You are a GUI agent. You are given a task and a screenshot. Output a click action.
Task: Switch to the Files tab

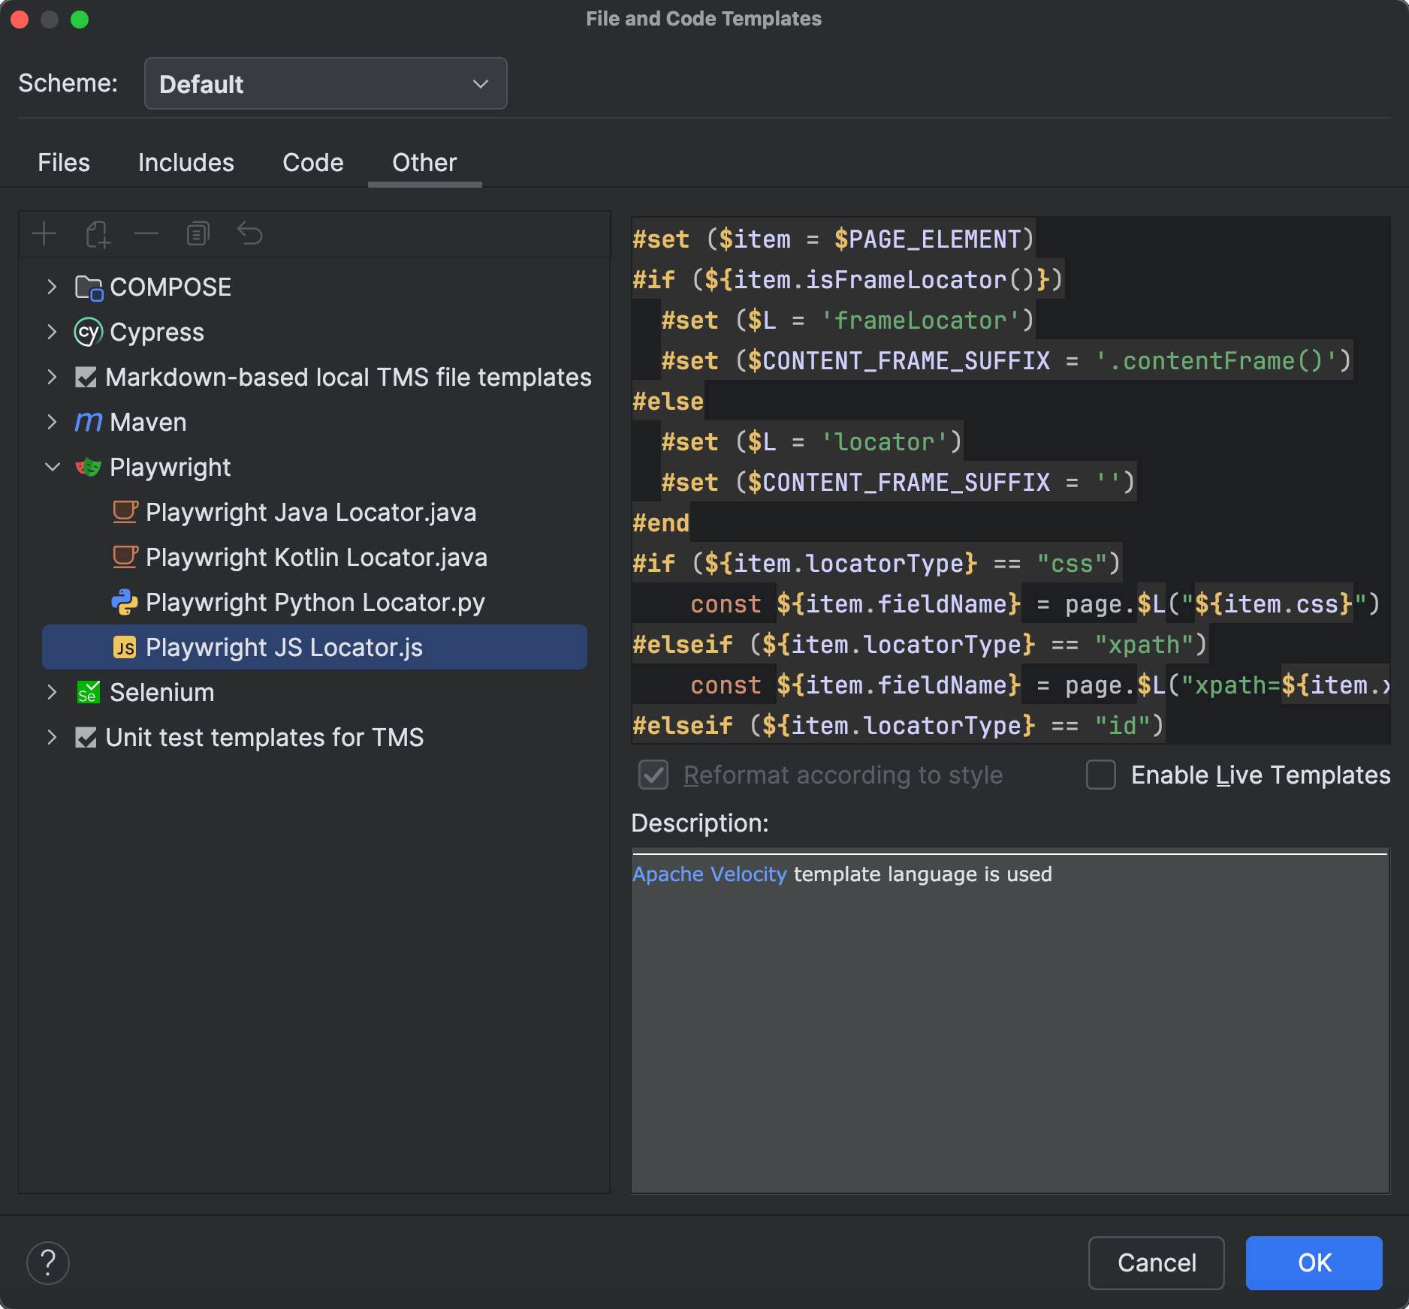[x=63, y=162]
